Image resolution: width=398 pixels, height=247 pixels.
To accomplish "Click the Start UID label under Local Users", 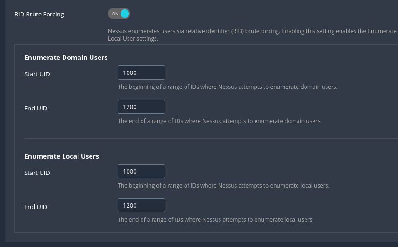I will pos(37,173).
